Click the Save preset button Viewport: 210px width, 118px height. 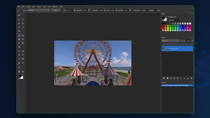click(55, 10)
